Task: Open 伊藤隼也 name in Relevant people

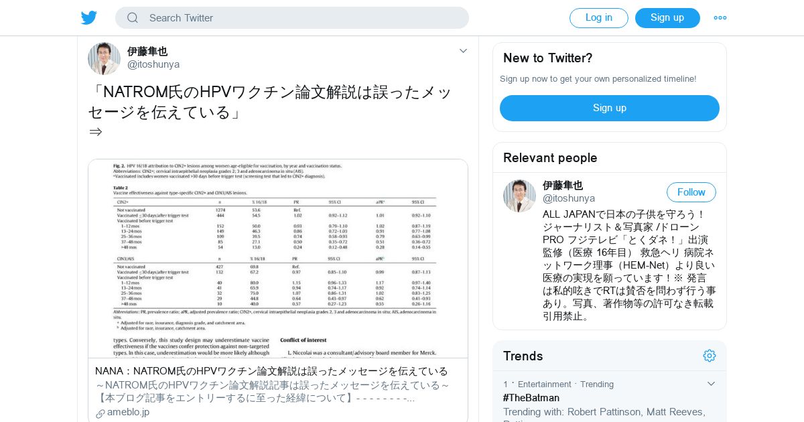Action: pyautogui.click(x=563, y=186)
